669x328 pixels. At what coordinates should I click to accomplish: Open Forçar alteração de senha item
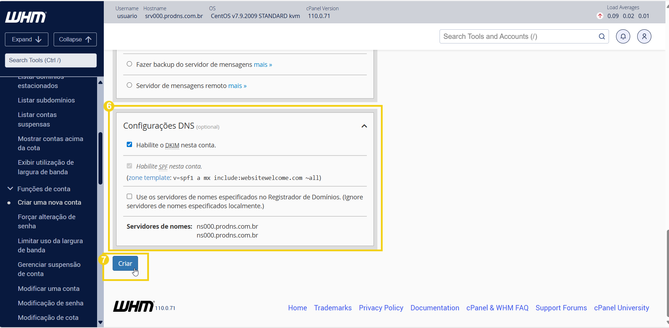tap(47, 222)
